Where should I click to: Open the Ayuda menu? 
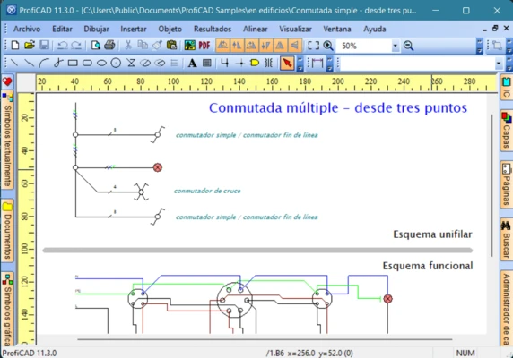click(x=375, y=29)
